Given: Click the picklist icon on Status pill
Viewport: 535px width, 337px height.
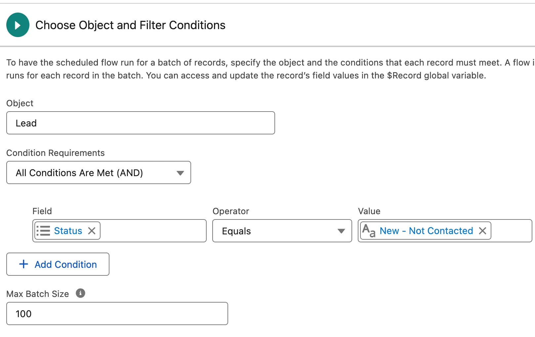Looking at the screenshot, I should 43,231.
